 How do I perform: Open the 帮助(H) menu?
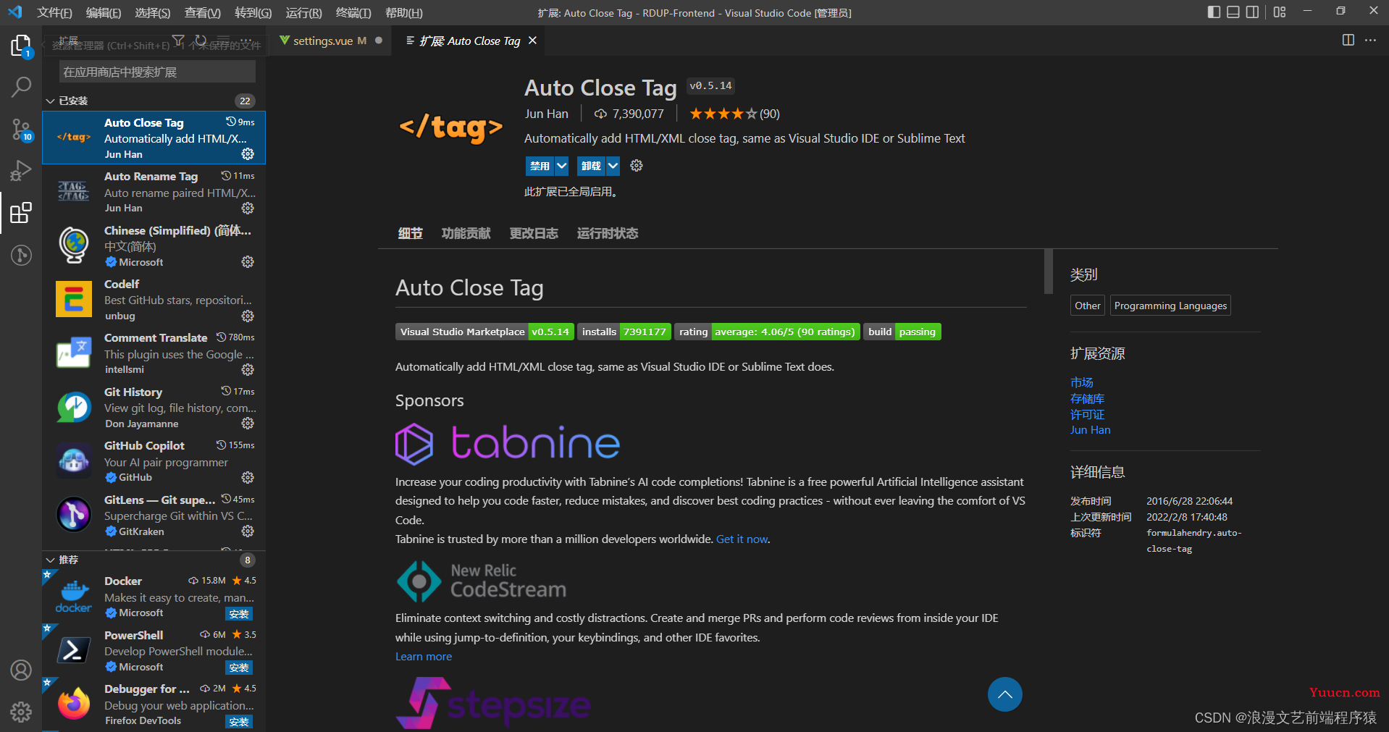[x=404, y=13]
